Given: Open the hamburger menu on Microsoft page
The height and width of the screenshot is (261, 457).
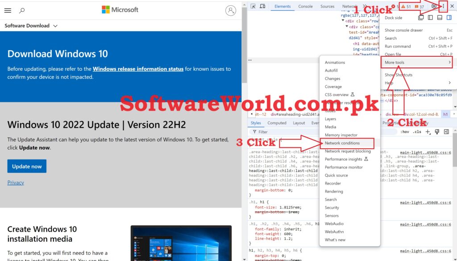Looking at the screenshot, I should tap(8, 11).
